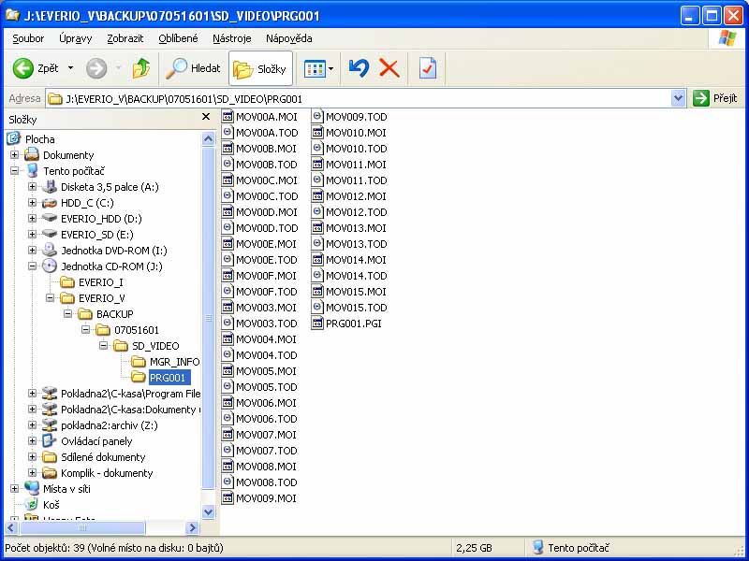
Task: Click the properties icon in toolbar
Action: point(427,68)
